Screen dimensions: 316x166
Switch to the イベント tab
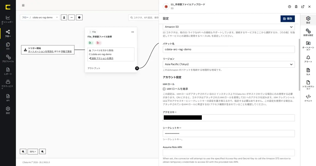[x=308, y=98]
